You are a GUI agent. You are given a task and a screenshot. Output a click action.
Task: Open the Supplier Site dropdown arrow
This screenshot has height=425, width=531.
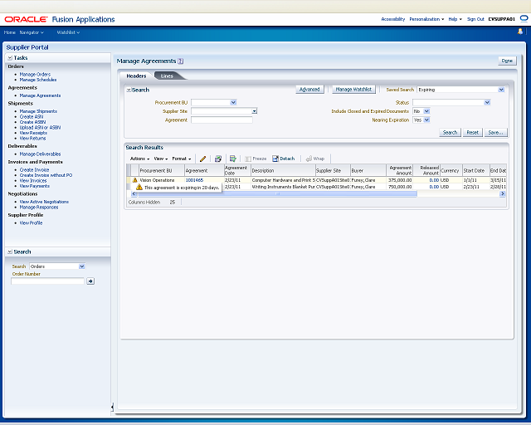click(x=255, y=111)
